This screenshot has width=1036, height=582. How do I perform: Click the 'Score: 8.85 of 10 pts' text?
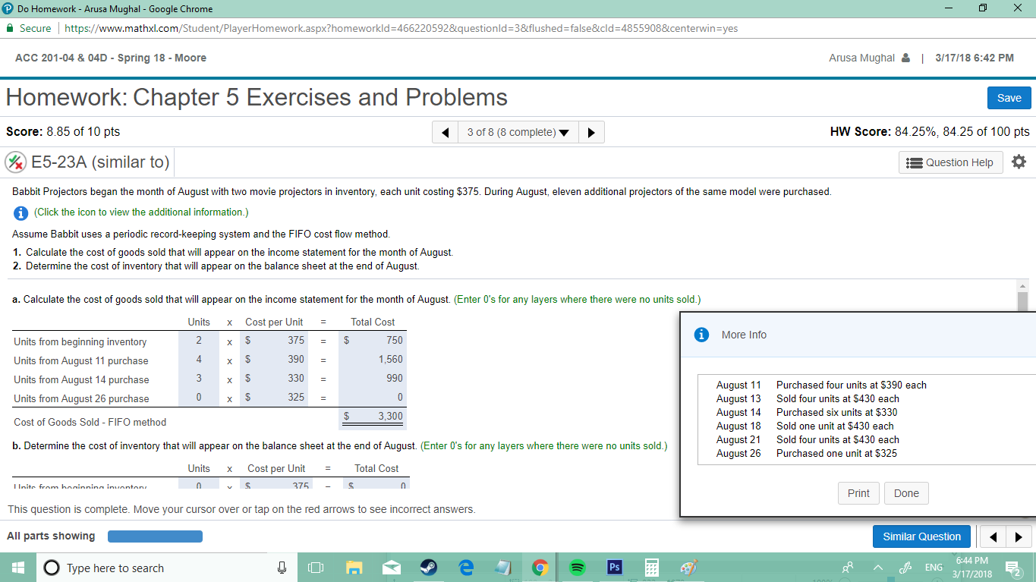63,132
